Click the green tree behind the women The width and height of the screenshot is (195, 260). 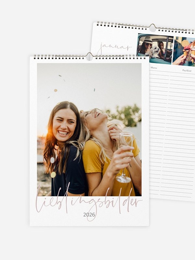click(x=126, y=114)
